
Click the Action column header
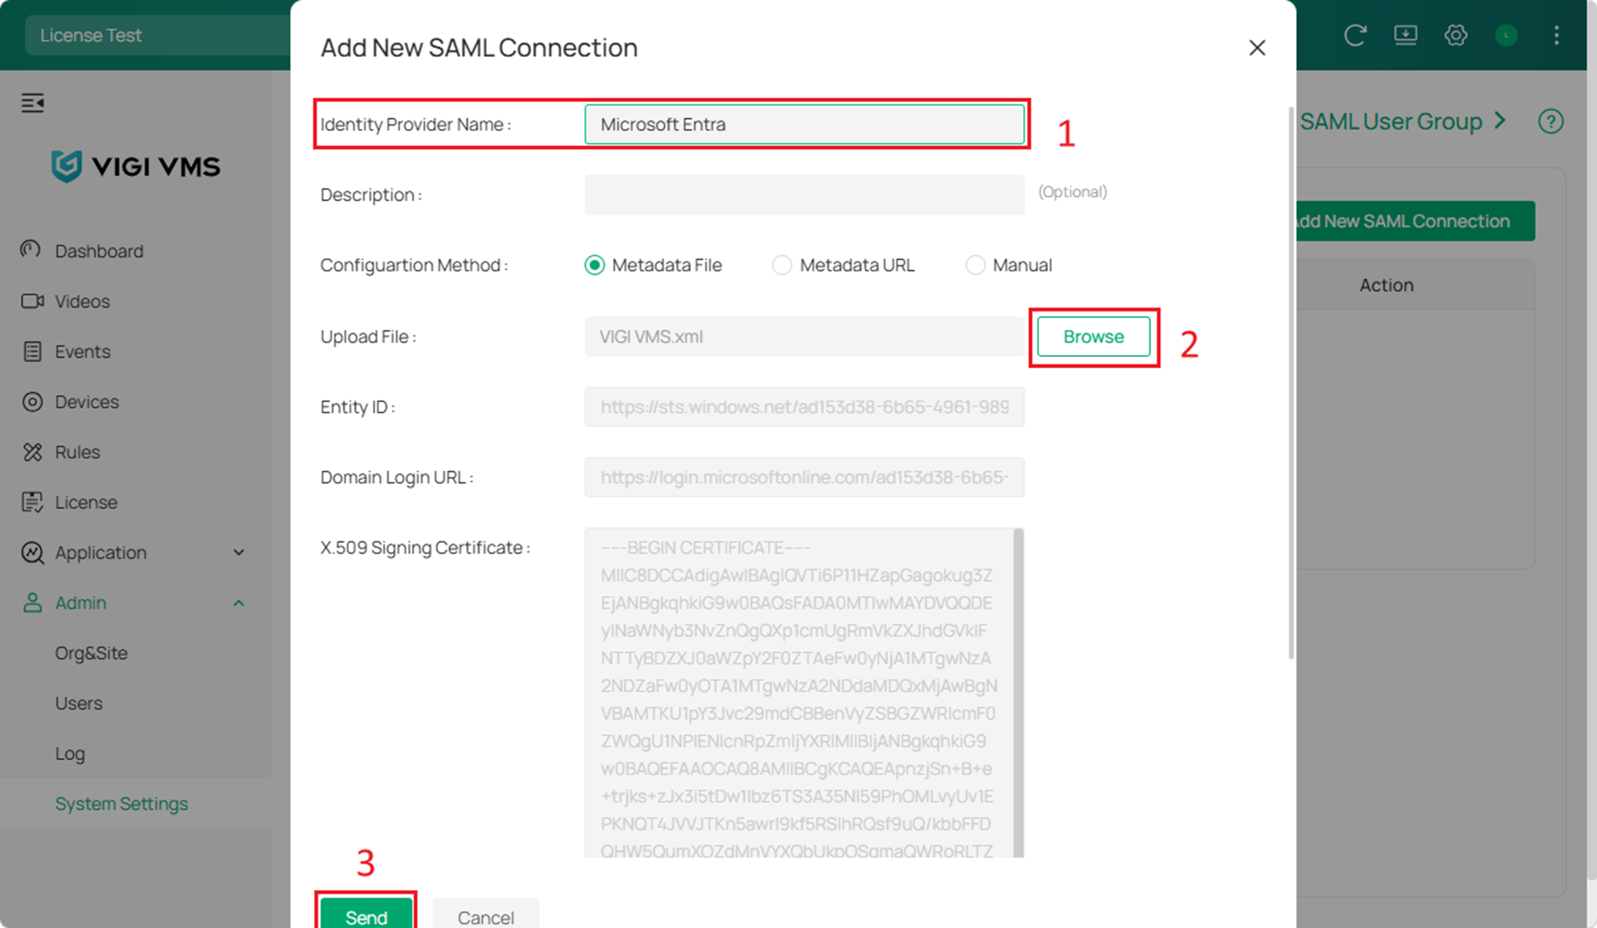(x=1386, y=285)
